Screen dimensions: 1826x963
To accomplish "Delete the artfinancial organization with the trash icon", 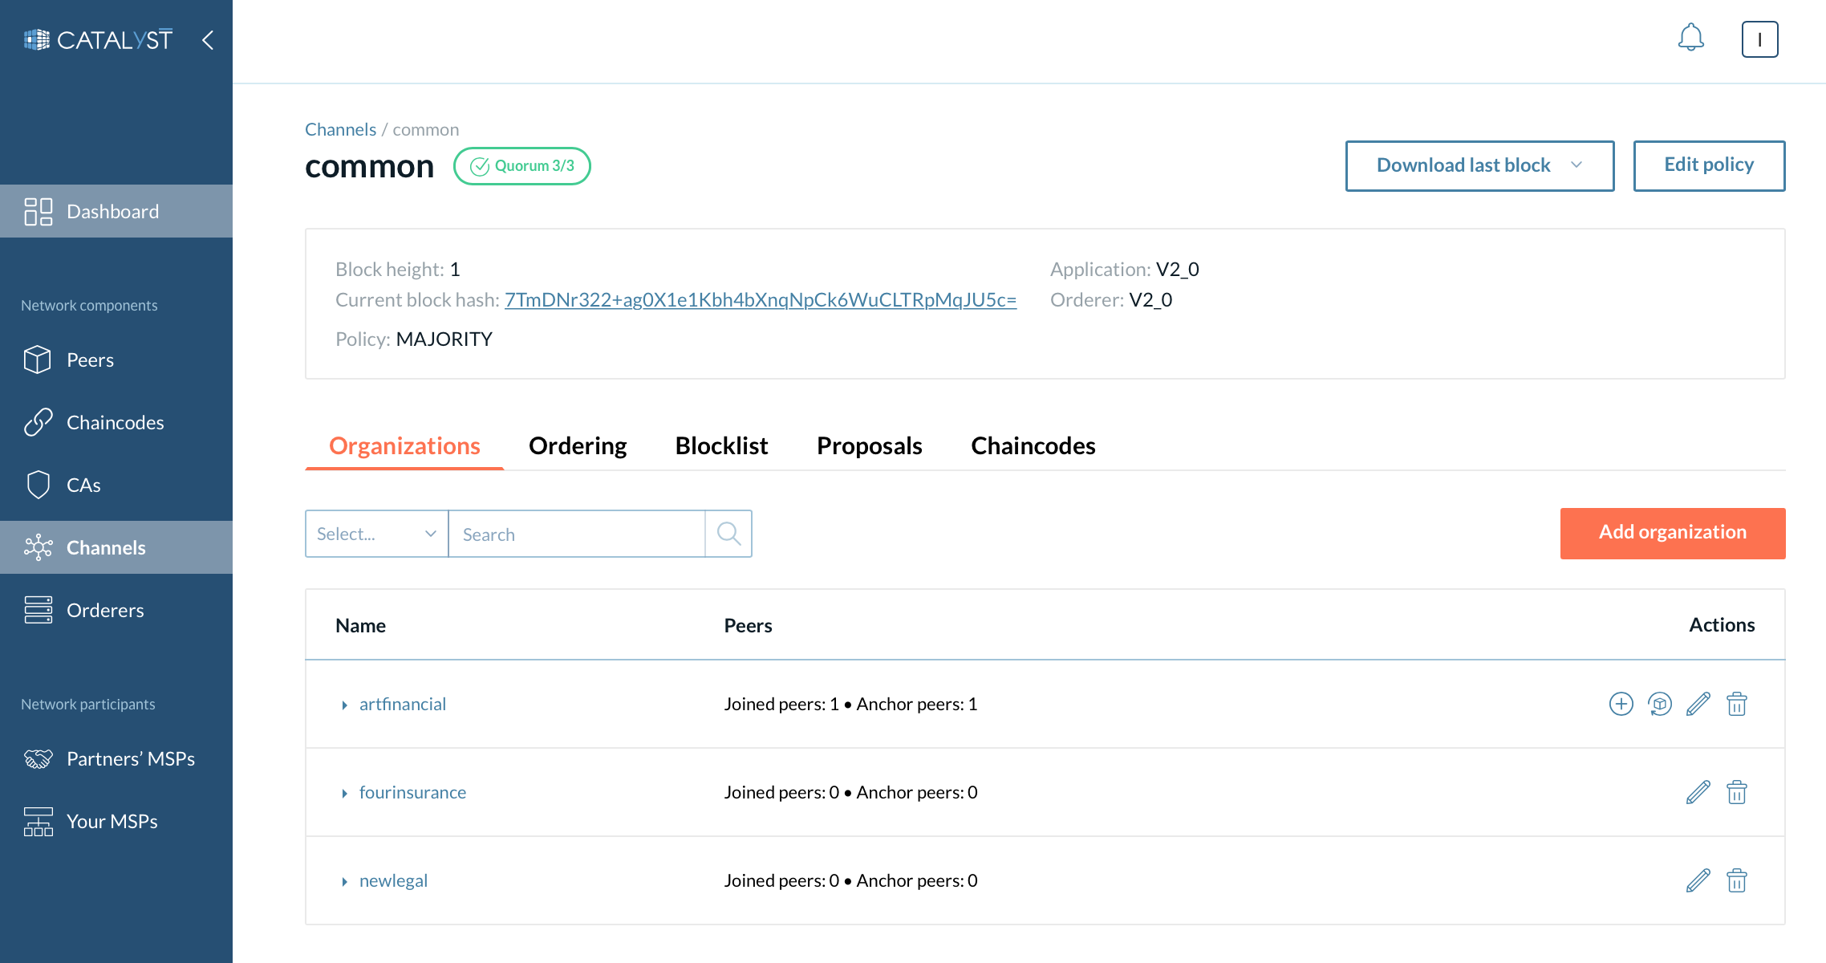I will (x=1736, y=704).
